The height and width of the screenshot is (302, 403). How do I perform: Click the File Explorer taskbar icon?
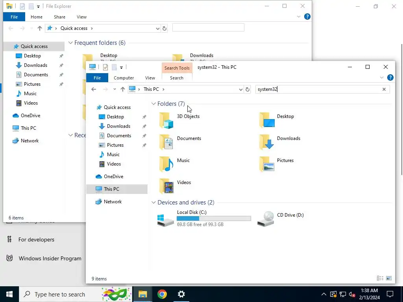click(x=142, y=294)
